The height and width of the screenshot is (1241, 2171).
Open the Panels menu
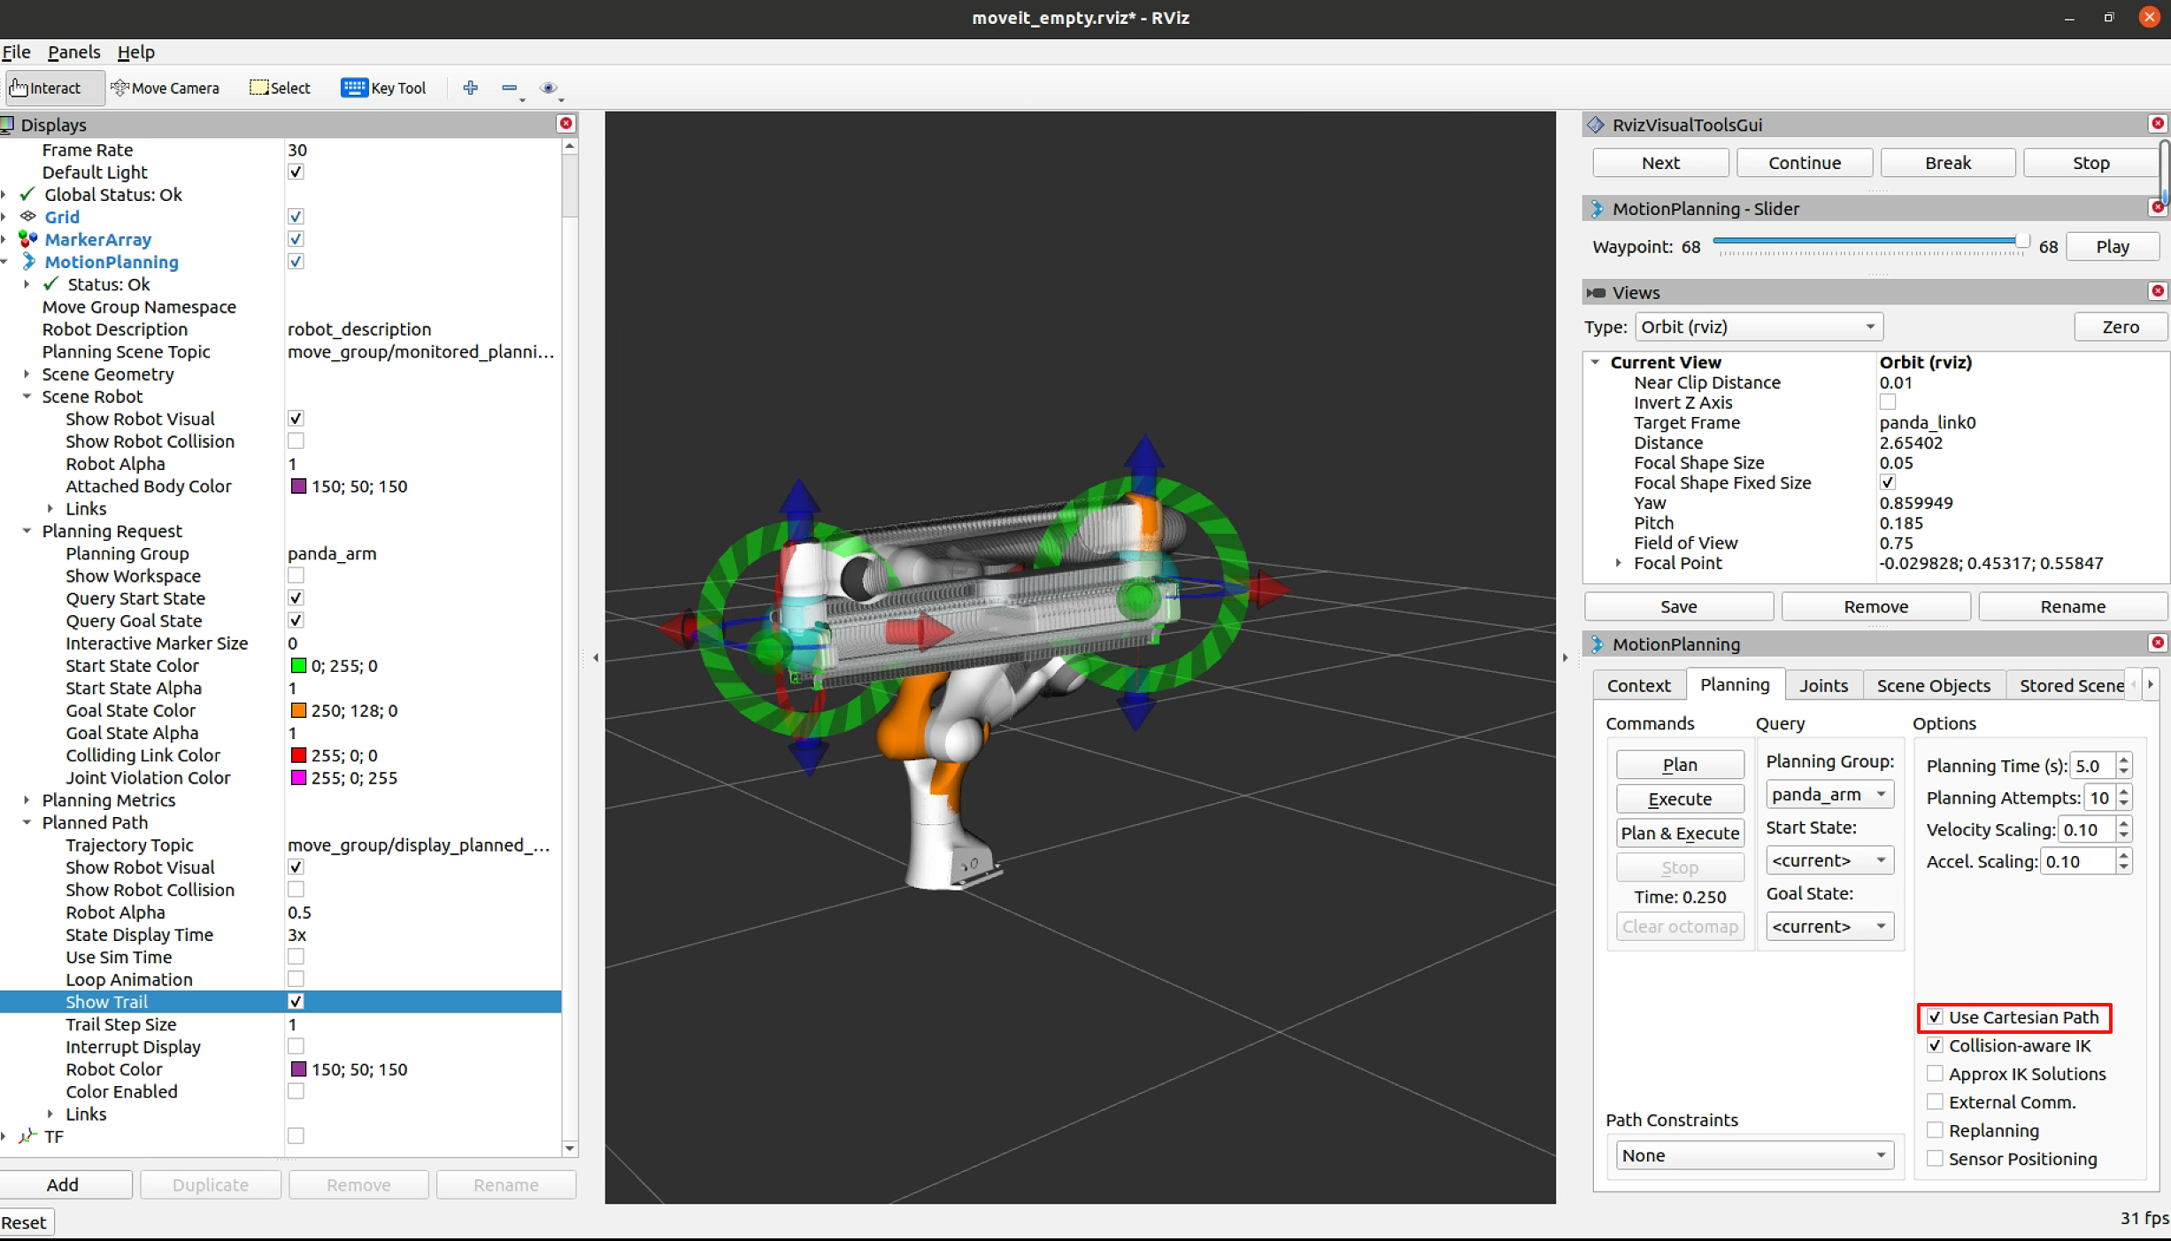(73, 51)
